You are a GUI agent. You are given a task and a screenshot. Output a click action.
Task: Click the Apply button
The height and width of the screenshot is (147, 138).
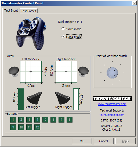[x=125, y=141]
